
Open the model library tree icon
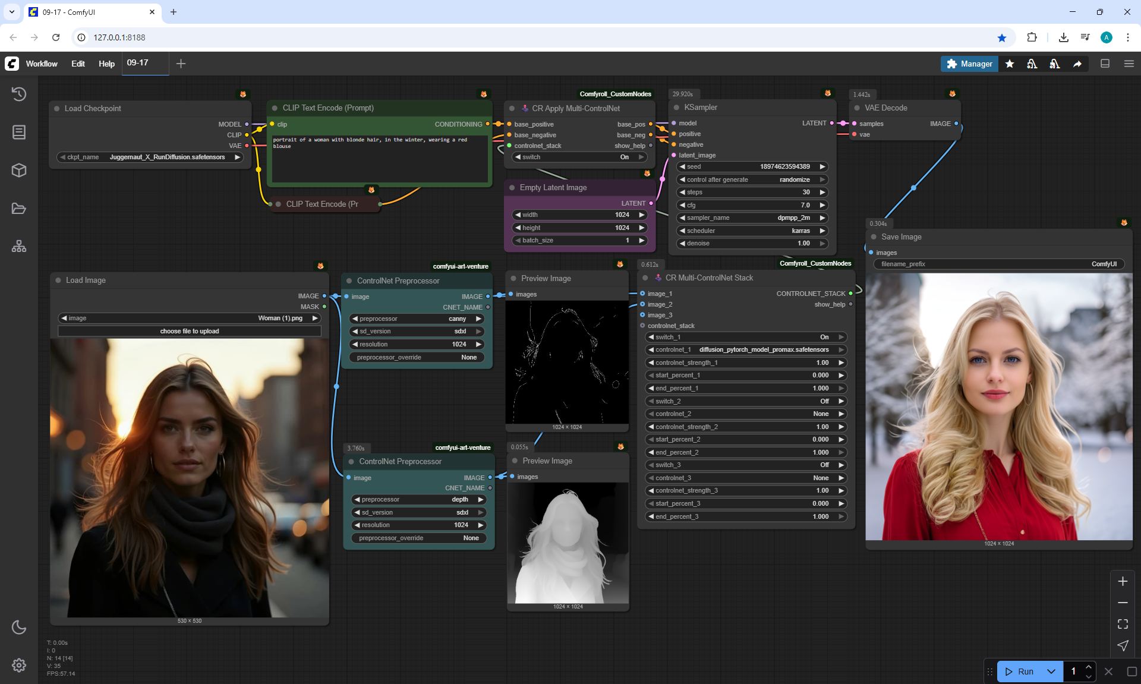point(19,246)
